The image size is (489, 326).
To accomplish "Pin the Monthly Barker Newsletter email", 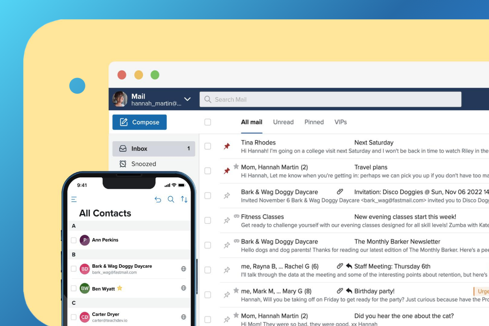I will tap(227, 245).
